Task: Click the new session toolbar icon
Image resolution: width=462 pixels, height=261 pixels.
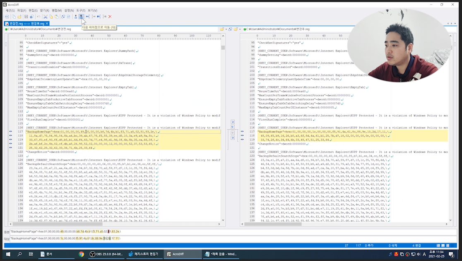Action: point(7,17)
